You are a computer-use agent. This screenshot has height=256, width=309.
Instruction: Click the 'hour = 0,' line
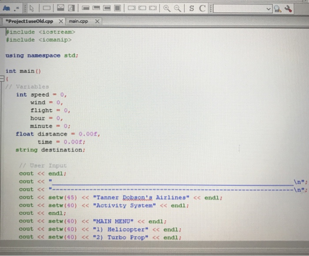click(x=46, y=118)
